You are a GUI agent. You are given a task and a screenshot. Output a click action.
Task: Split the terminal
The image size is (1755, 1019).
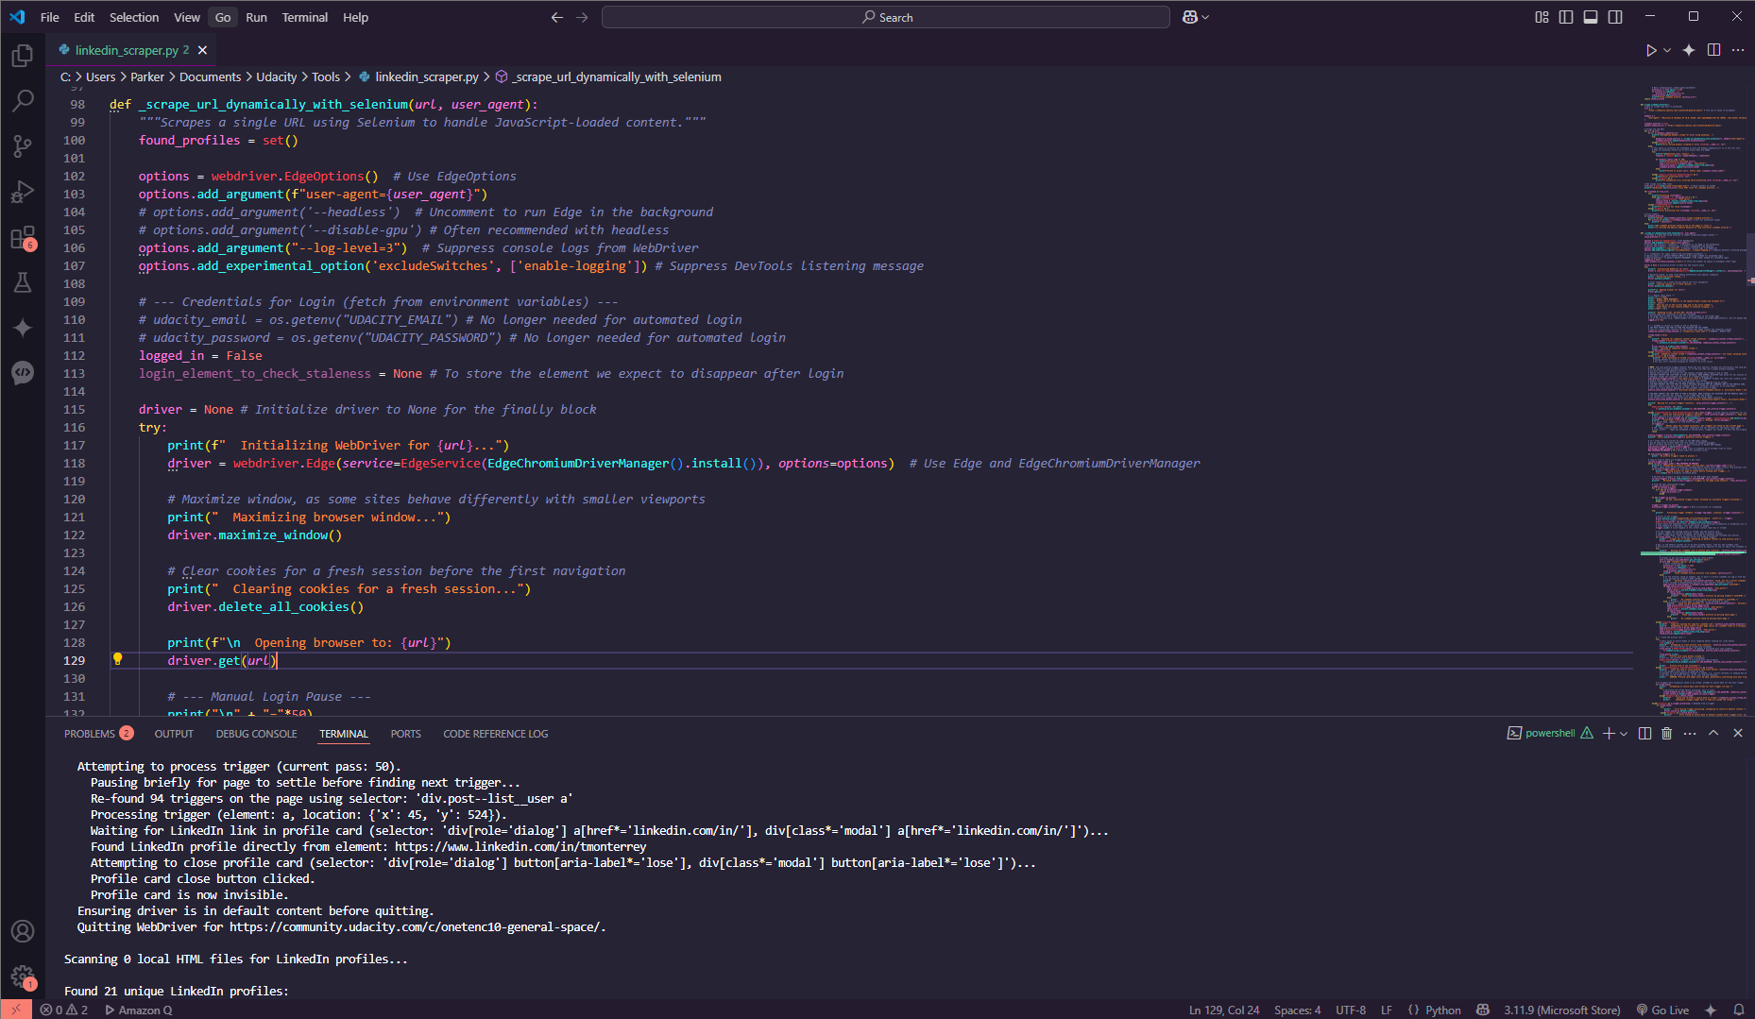click(x=1644, y=734)
